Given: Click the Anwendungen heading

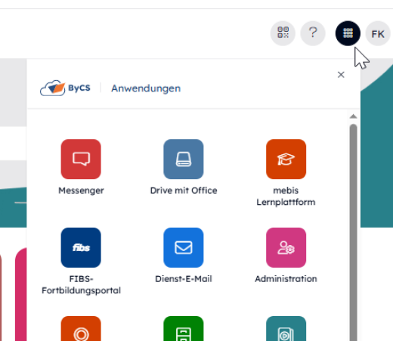Looking at the screenshot, I should click(146, 88).
